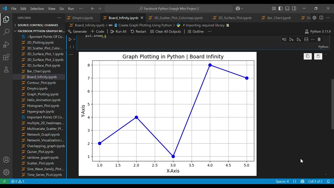Open the title bar menu overflow ellipsis
Screen dimensions: 334x188
[x=81, y=8]
